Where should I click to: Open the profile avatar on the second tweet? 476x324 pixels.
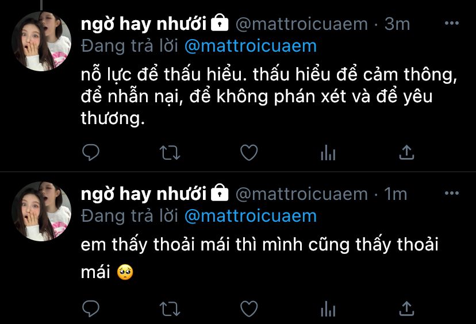pyautogui.click(x=41, y=211)
